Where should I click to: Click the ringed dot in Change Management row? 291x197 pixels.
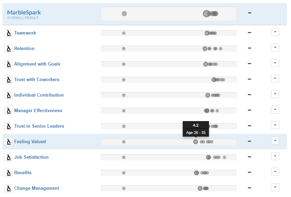click(200, 188)
